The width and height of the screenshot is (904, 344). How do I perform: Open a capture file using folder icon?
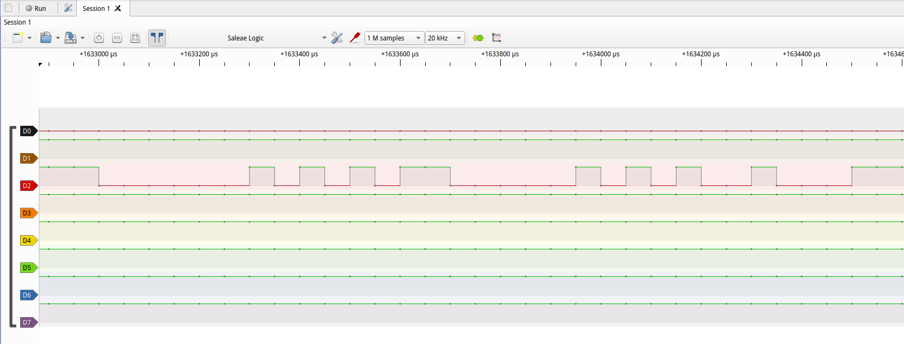[x=46, y=38]
